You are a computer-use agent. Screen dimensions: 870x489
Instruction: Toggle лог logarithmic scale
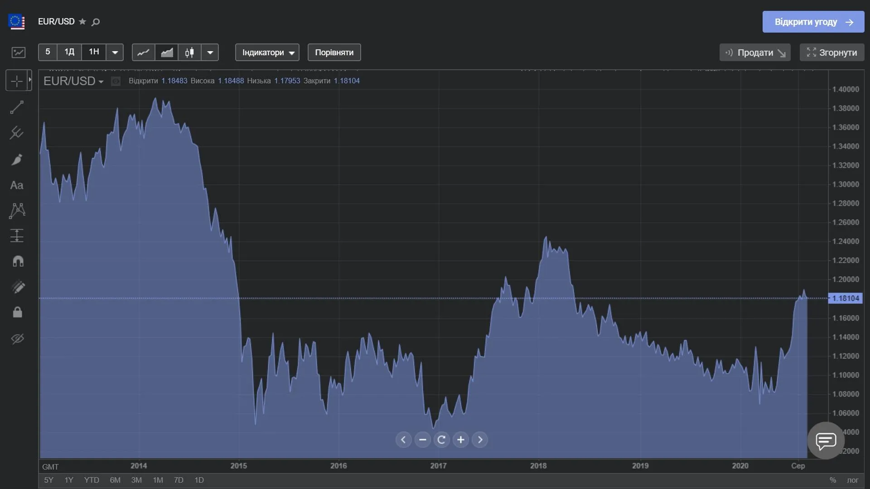click(x=853, y=480)
